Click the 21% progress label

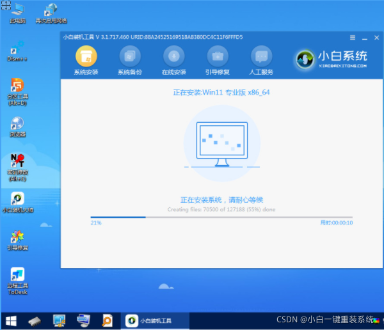tap(96, 223)
